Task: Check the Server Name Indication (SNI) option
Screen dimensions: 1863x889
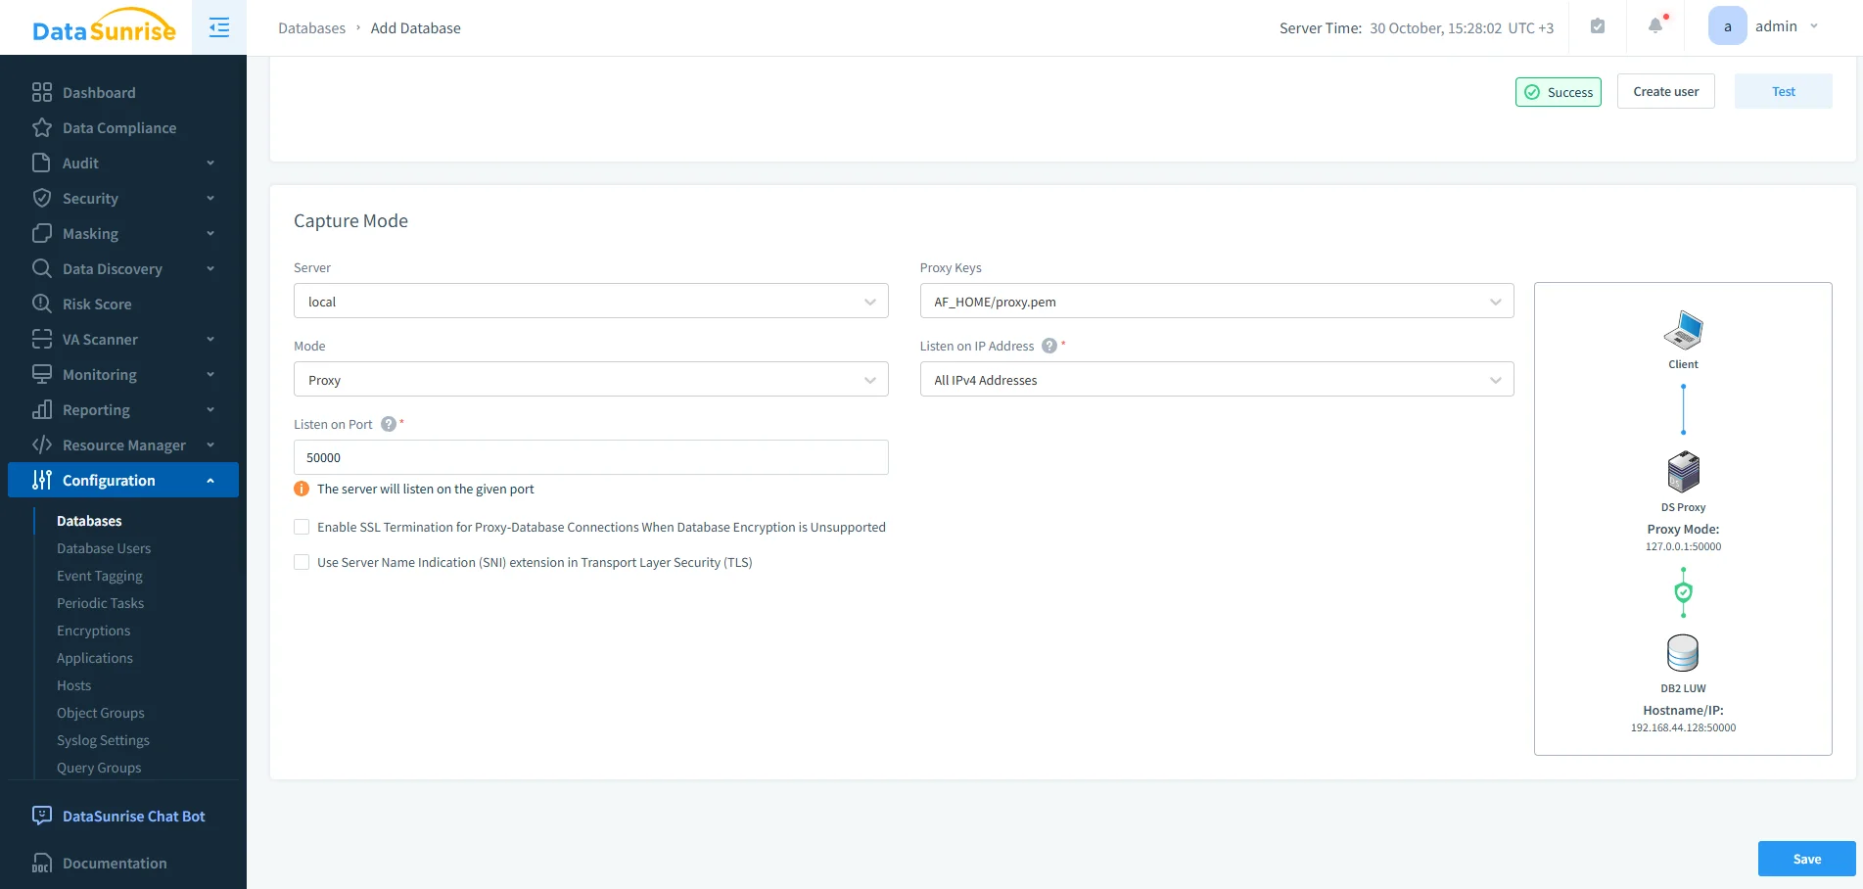Action: pyautogui.click(x=301, y=562)
